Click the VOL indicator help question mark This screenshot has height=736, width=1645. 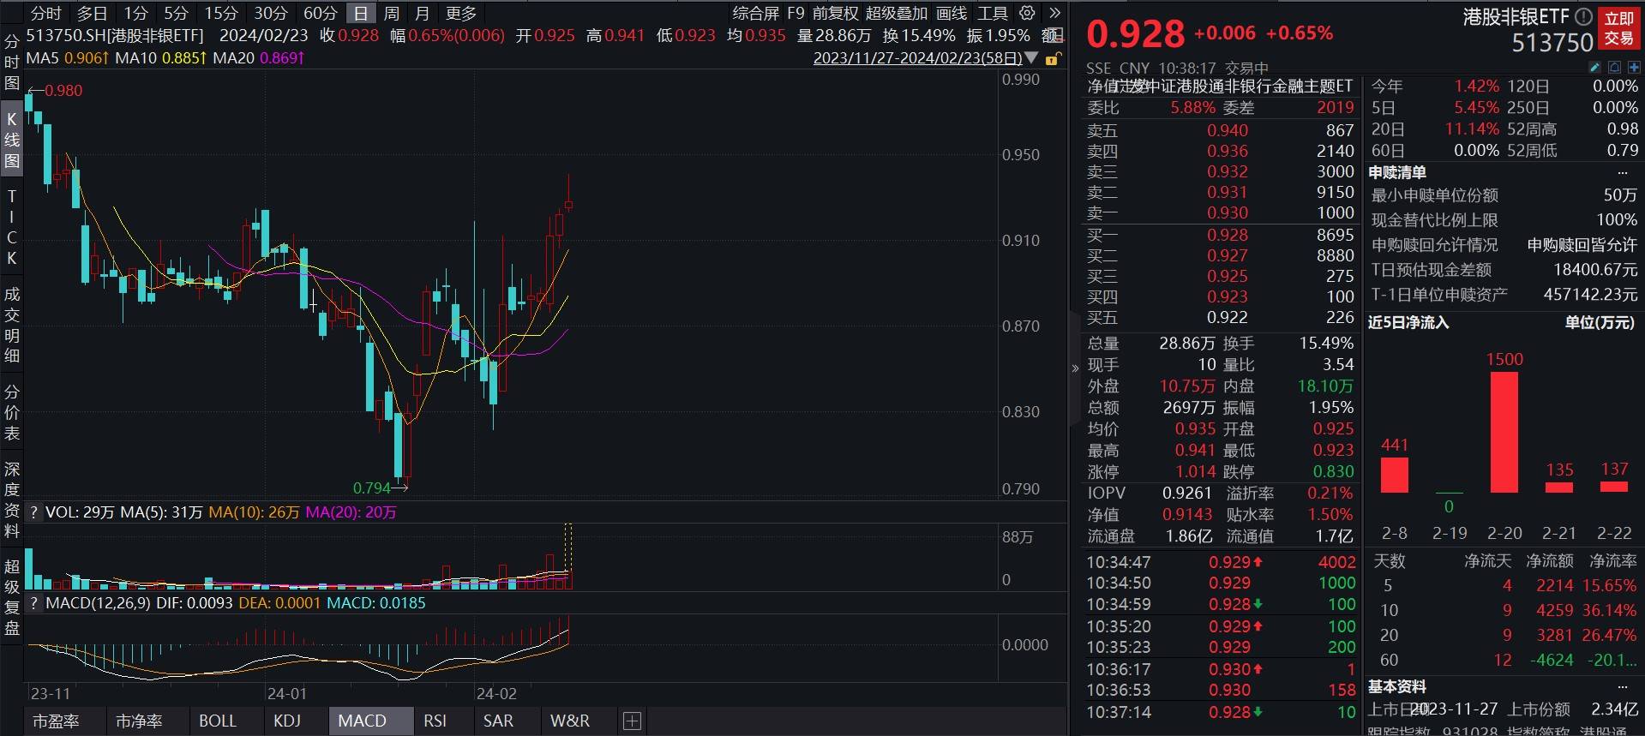coord(33,512)
